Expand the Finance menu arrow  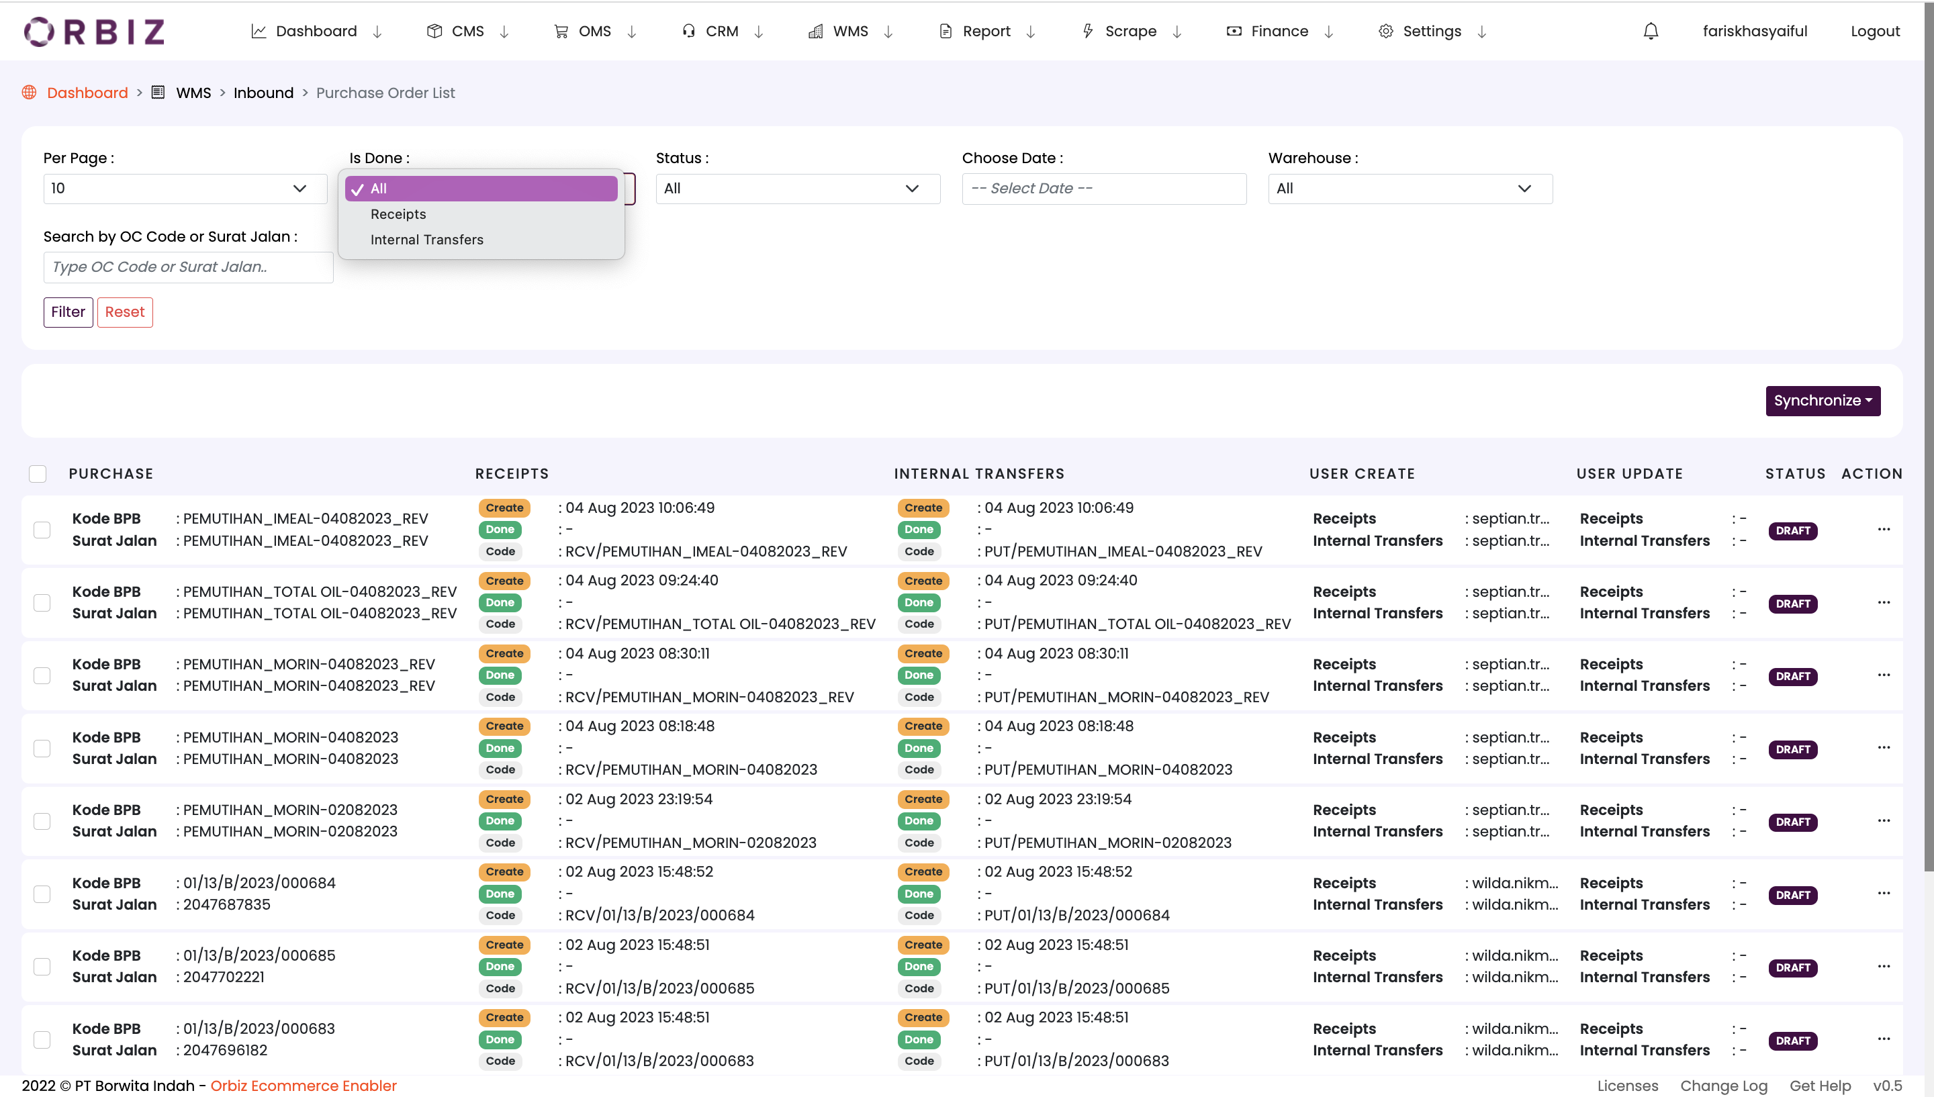pos(1329,32)
